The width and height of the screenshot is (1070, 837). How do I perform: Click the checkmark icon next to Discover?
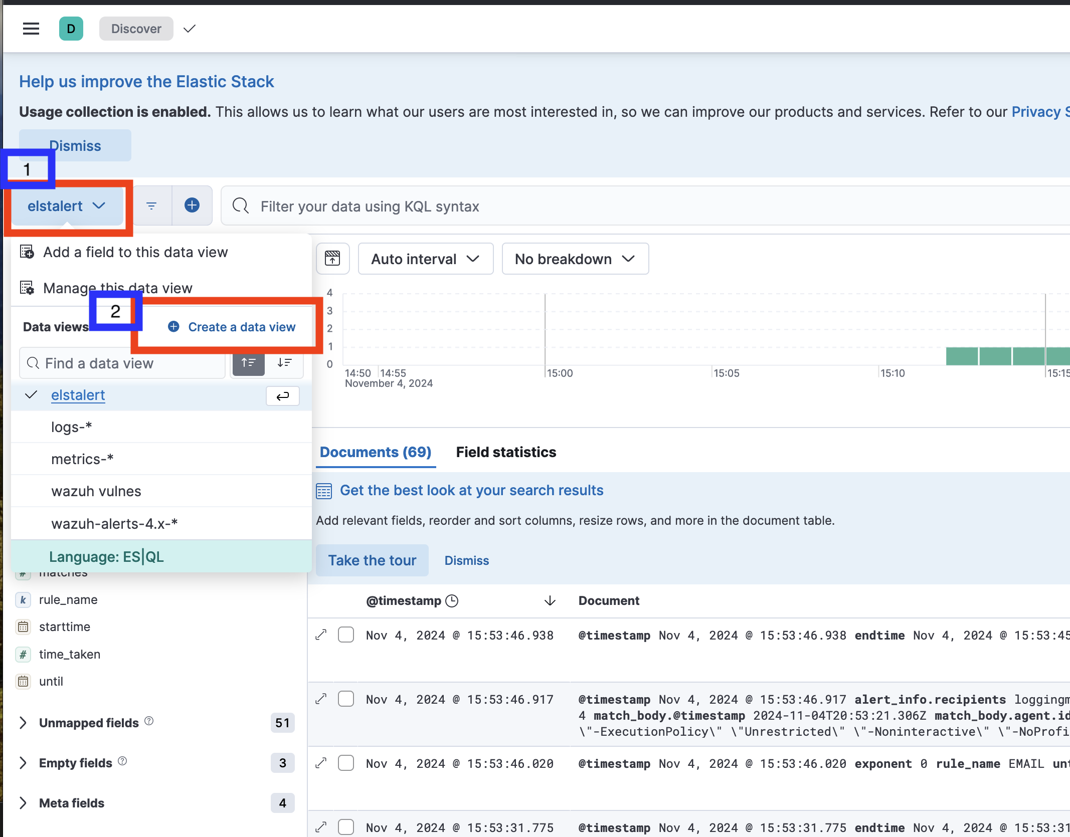click(190, 29)
